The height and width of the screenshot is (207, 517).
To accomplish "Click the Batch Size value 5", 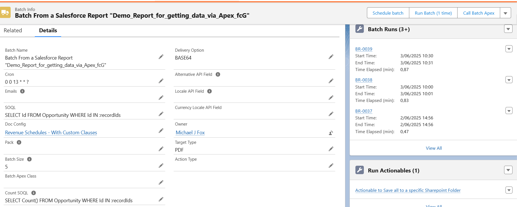I will pos(6,167).
